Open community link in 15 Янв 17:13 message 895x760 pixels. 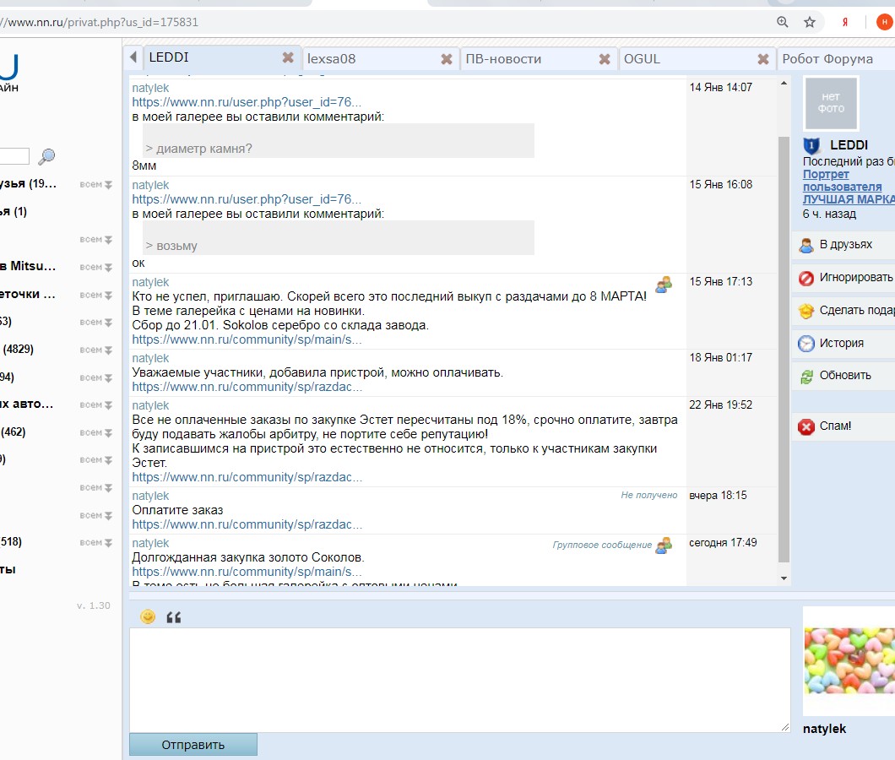pyautogui.click(x=247, y=339)
